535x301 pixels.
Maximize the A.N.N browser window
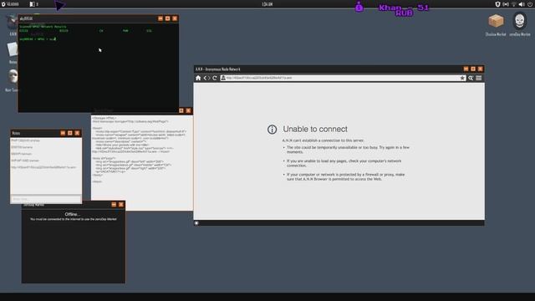point(473,69)
